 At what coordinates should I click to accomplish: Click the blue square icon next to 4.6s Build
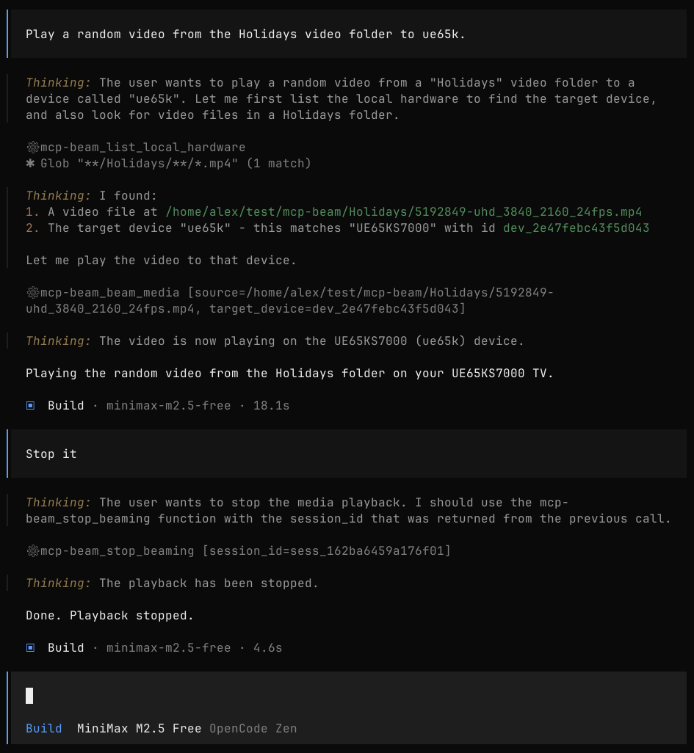(x=30, y=648)
